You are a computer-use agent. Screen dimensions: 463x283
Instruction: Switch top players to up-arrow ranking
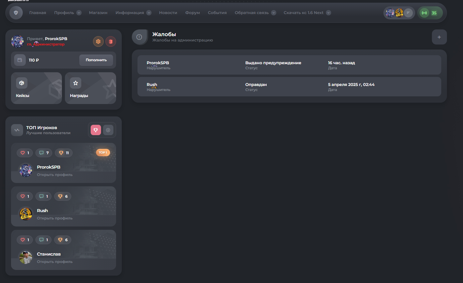coord(108,130)
